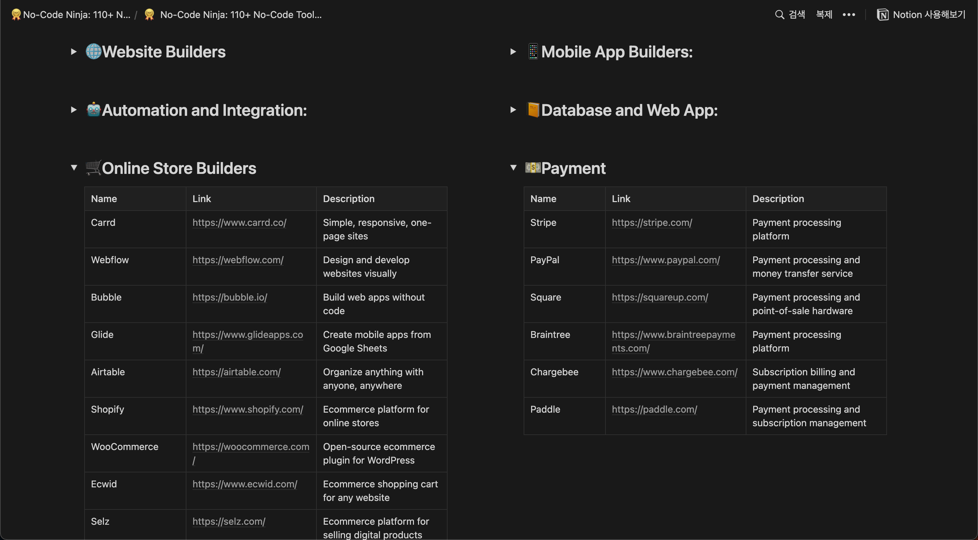The height and width of the screenshot is (540, 978).
Task: Click the money emoji beside Payment
Action: (533, 167)
